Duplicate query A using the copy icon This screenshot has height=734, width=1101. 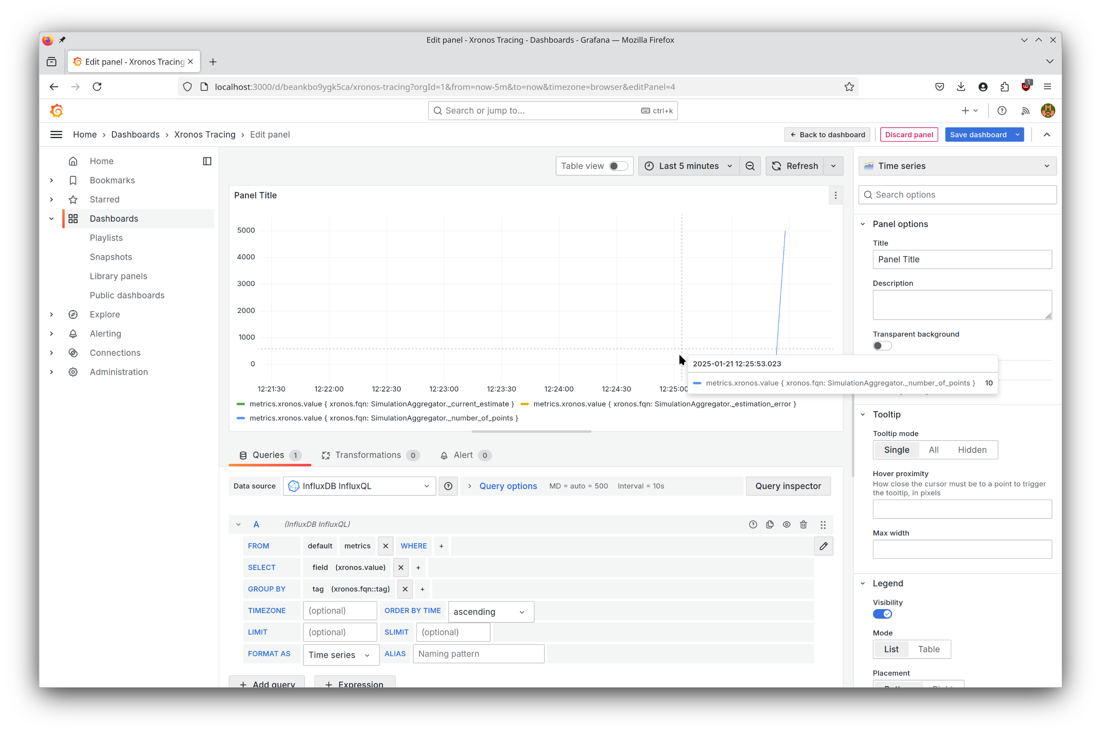pos(770,524)
